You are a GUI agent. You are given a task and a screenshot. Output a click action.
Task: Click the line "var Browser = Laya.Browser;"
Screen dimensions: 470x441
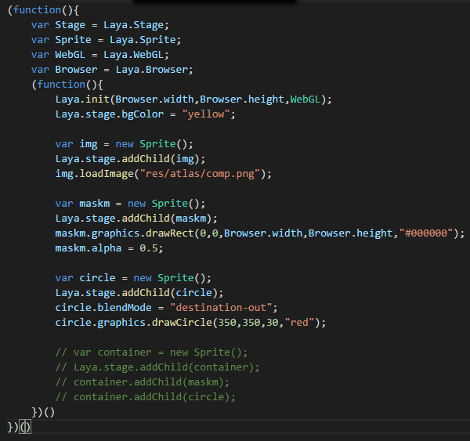(x=112, y=70)
